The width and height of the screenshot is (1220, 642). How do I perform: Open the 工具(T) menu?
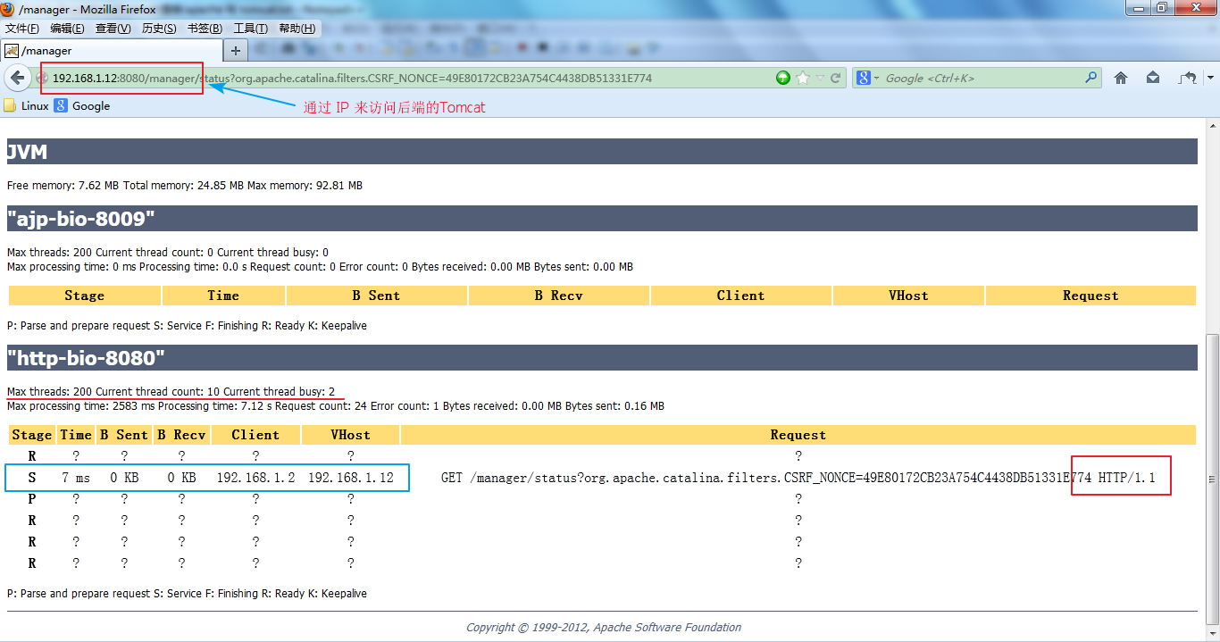pyautogui.click(x=250, y=29)
